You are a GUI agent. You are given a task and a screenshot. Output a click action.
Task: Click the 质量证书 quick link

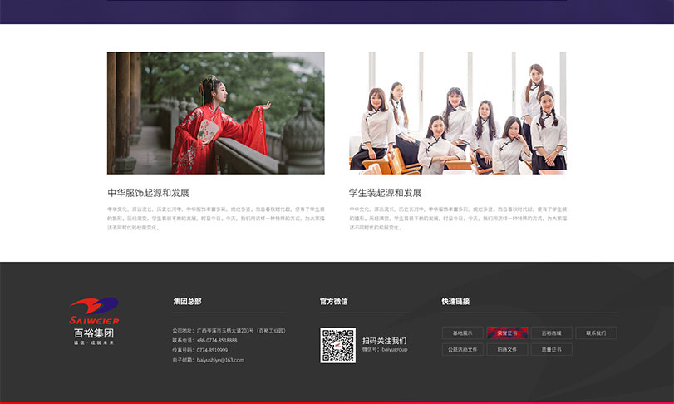point(552,350)
